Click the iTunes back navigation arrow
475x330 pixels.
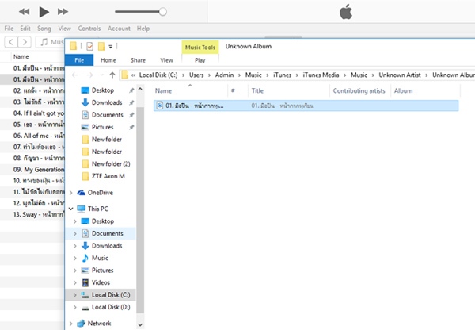click(x=11, y=42)
